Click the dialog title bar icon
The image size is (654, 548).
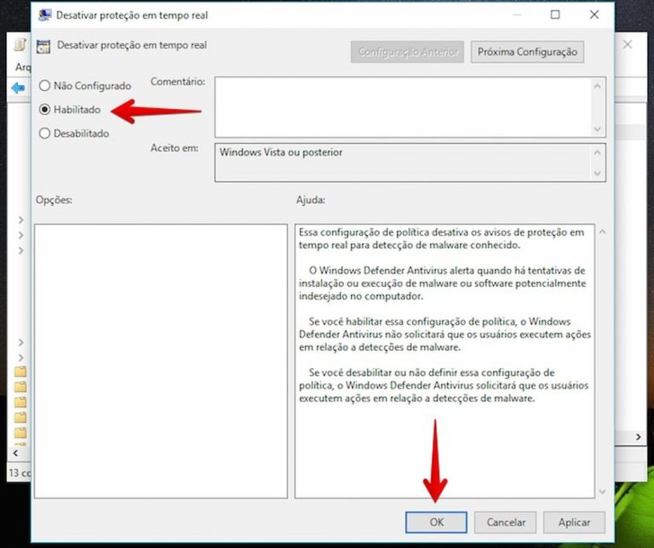[x=44, y=15]
